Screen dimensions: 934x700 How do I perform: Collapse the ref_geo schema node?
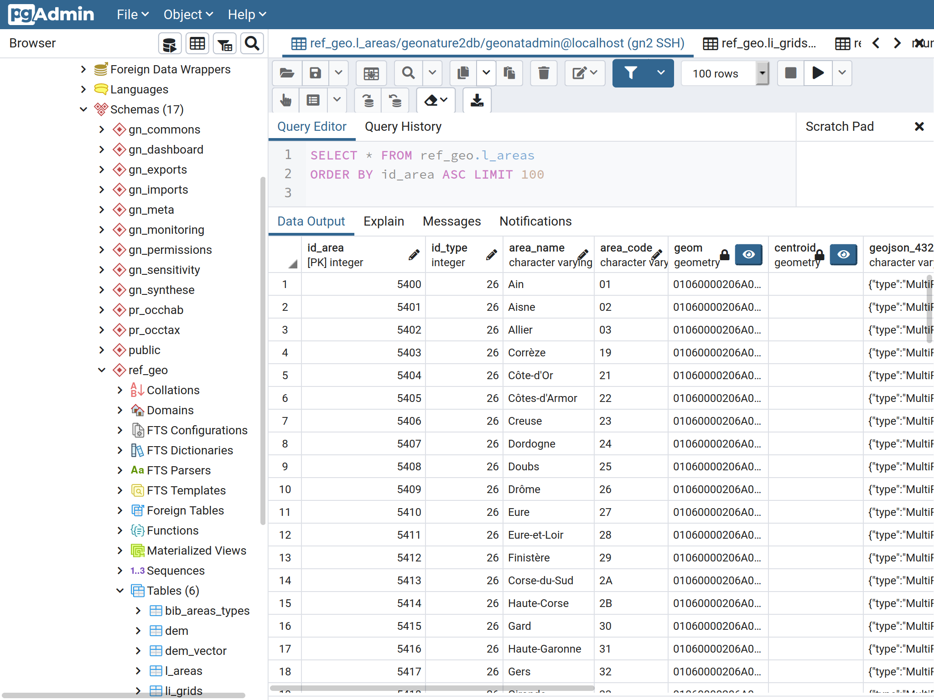pyautogui.click(x=102, y=370)
